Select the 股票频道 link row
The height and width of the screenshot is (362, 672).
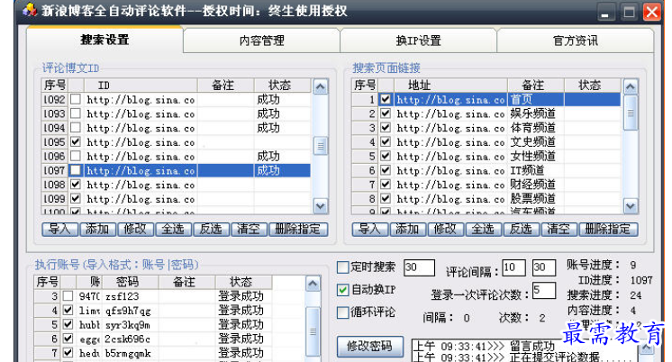(x=486, y=198)
